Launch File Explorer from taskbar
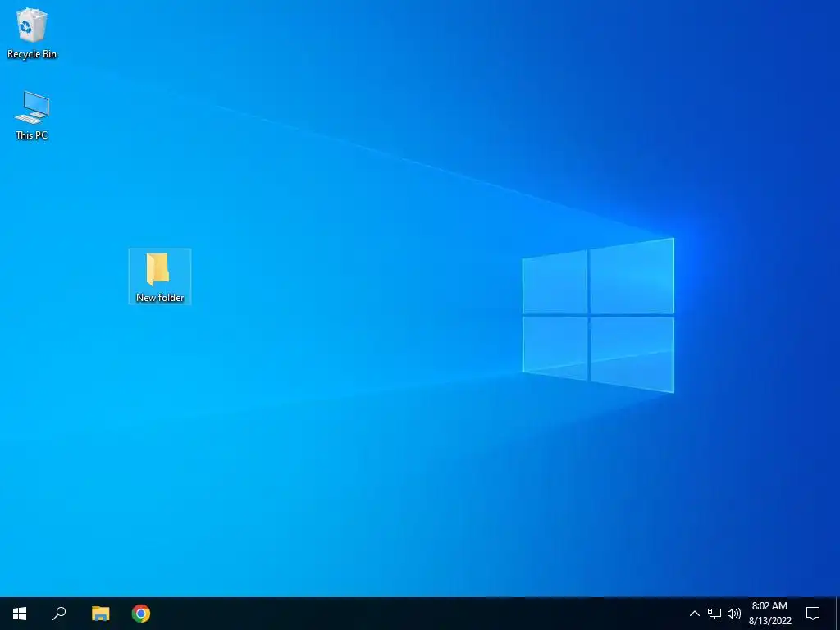Image resolution: width=840 pixels, height=630 pixels. [100, 614]
